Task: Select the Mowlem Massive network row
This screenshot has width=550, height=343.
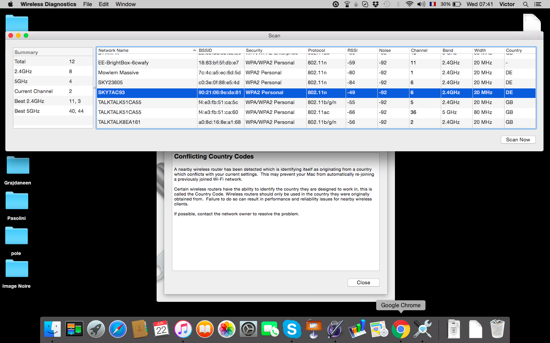Action: click(316, 72)
